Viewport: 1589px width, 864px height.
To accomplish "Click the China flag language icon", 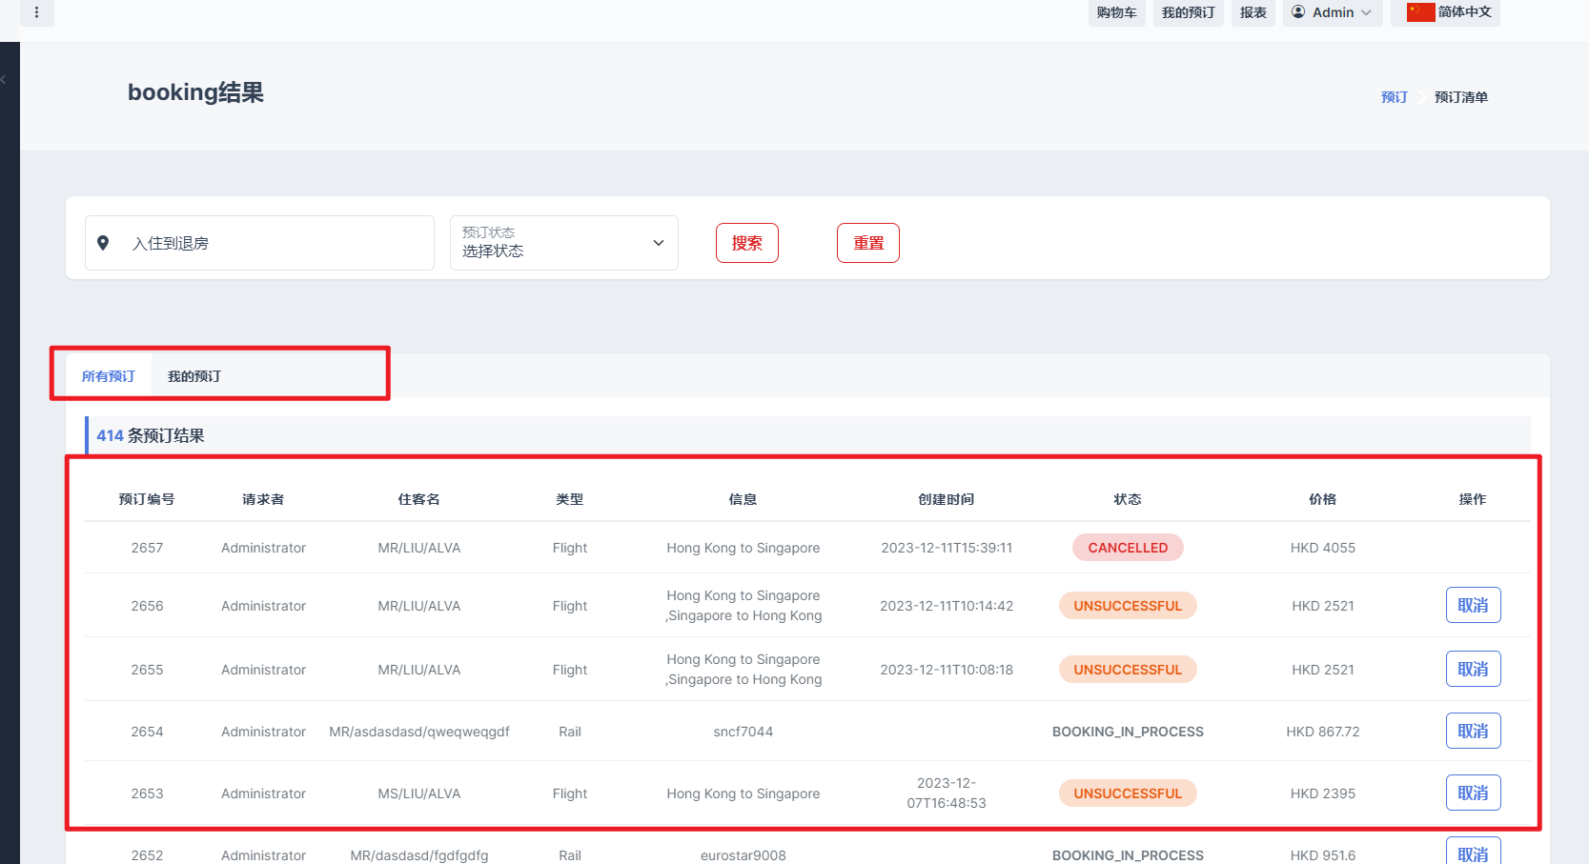I will [1419, 12].
